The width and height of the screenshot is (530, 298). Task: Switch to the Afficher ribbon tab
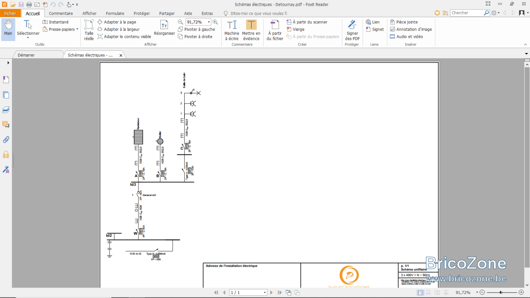coord(89,13)
